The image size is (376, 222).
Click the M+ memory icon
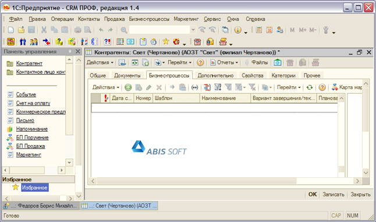click(303, 30)
